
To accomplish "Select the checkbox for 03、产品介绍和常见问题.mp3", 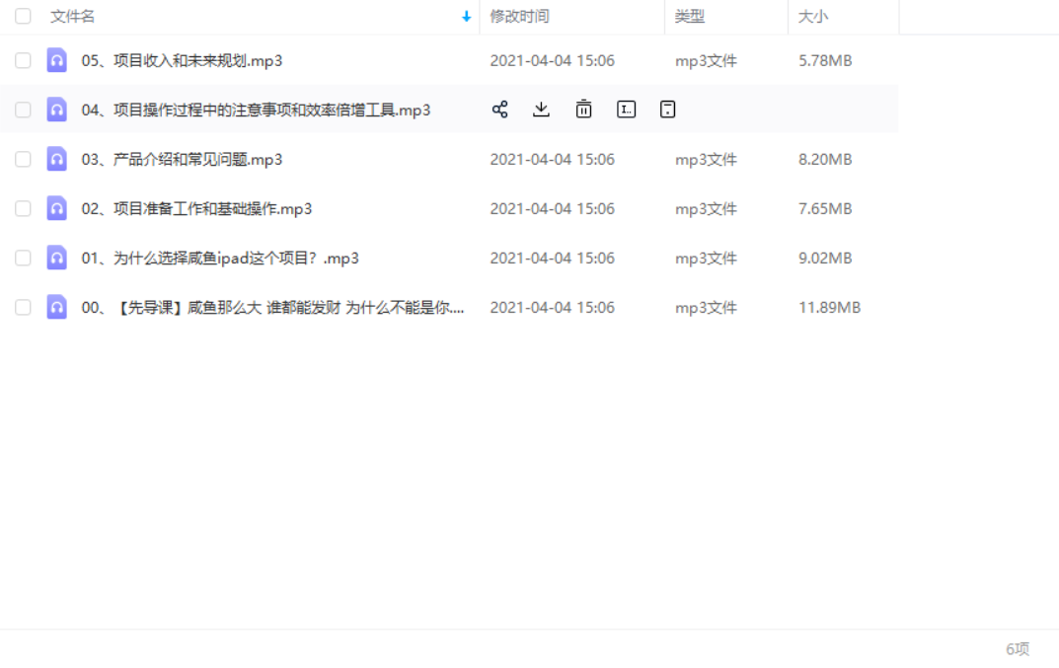I will [23, 159].
